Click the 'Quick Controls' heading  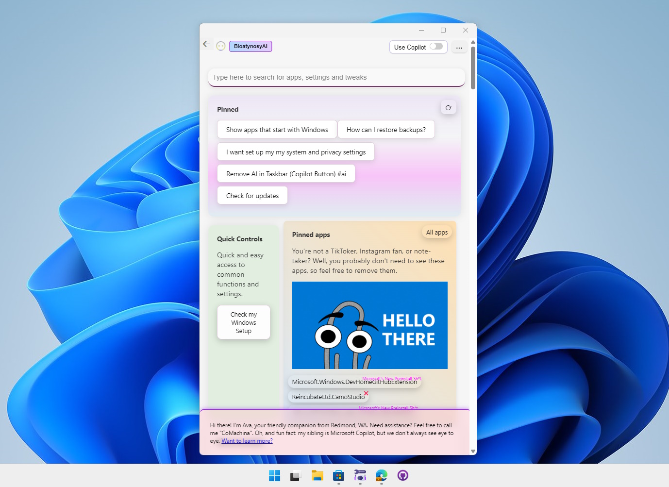(240, 239)
